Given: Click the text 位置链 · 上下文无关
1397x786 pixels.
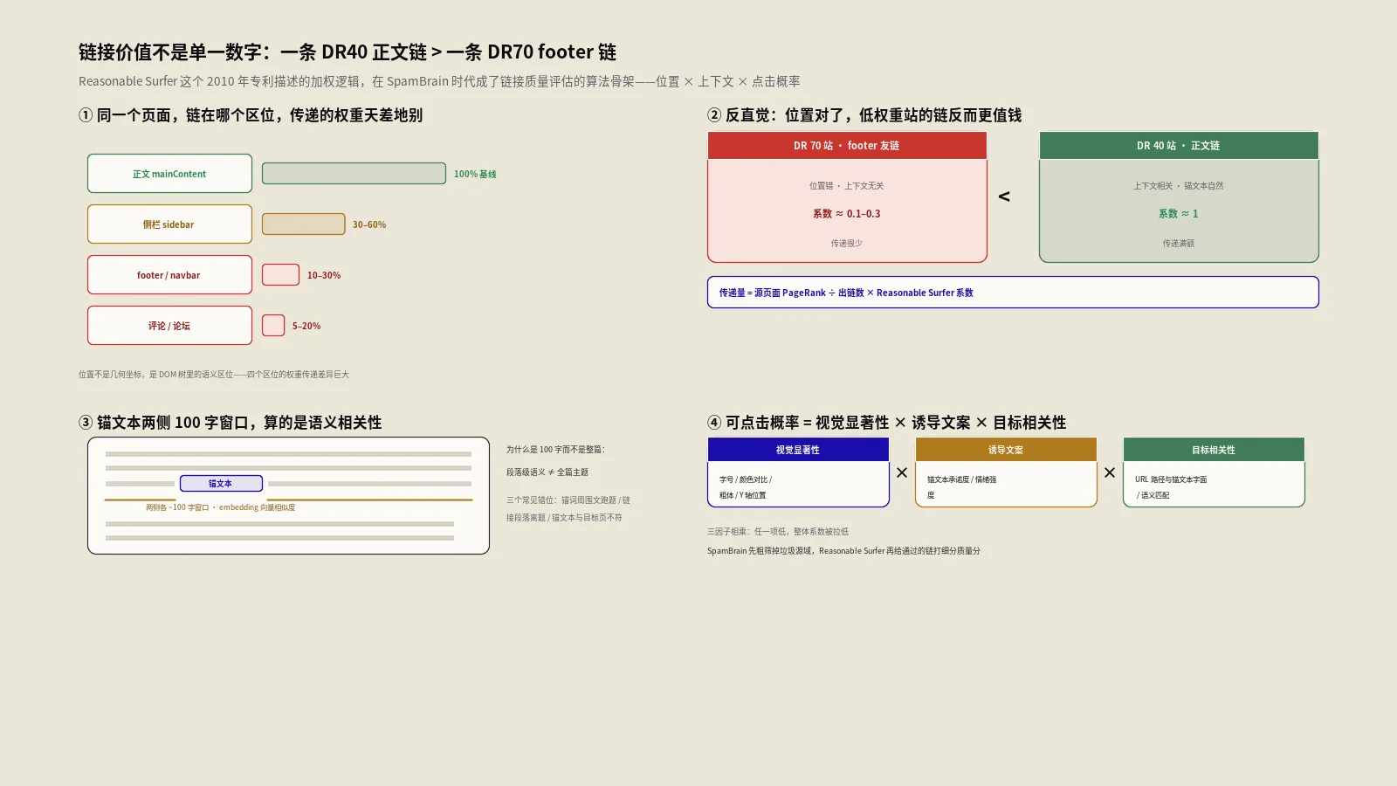Looking at the screenshot, I should (846, 186).
